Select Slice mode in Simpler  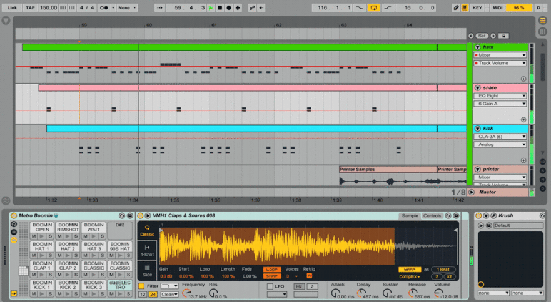point(147,270)
